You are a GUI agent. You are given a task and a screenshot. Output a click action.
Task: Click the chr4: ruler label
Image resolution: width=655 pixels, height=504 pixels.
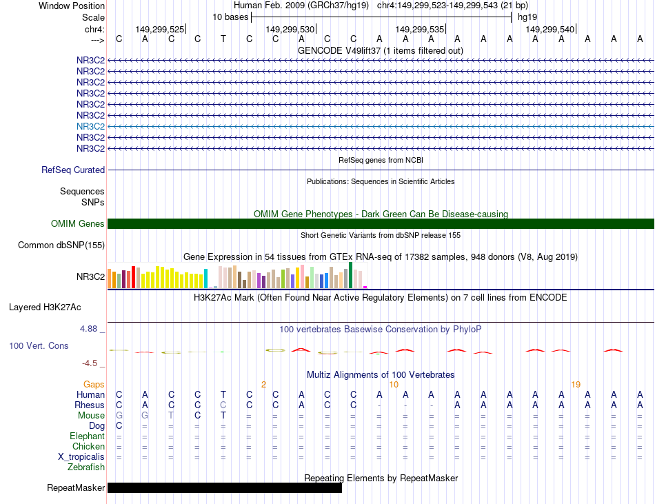point(94,29)
